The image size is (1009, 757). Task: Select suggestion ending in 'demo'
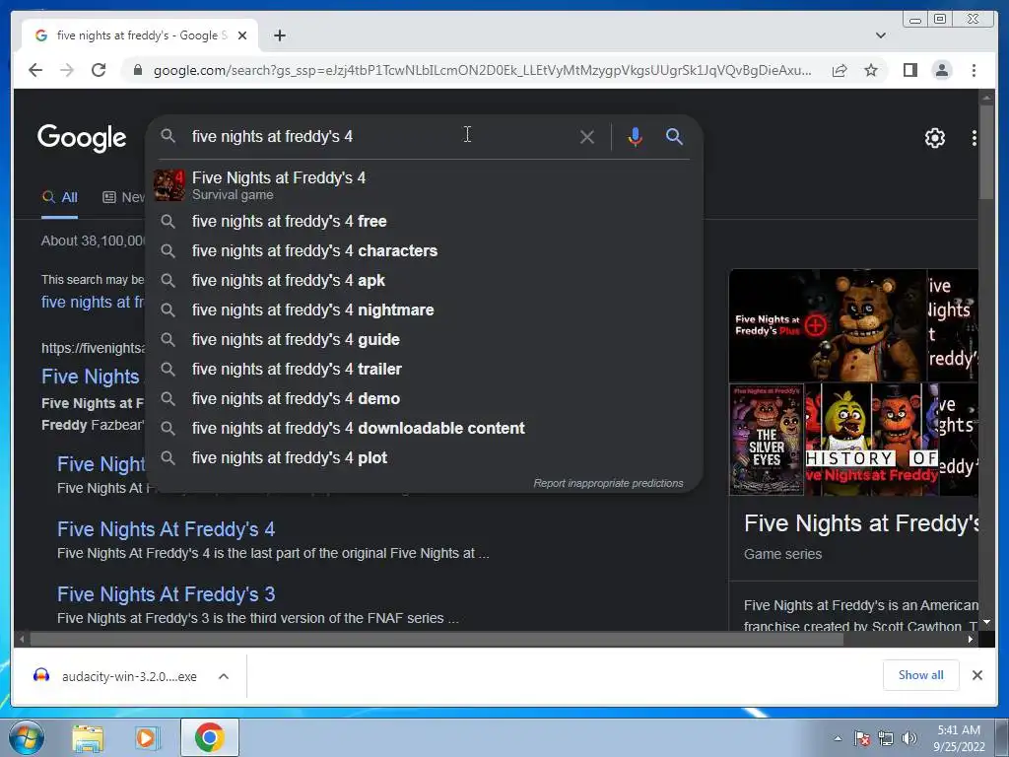425,399
